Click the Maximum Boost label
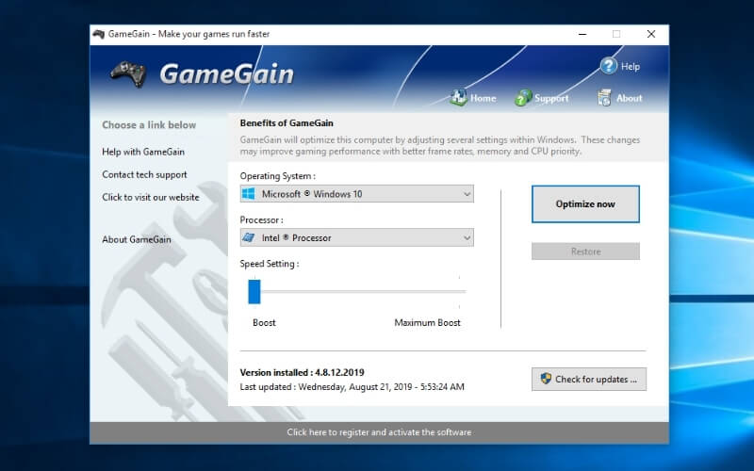 point(428,322)
